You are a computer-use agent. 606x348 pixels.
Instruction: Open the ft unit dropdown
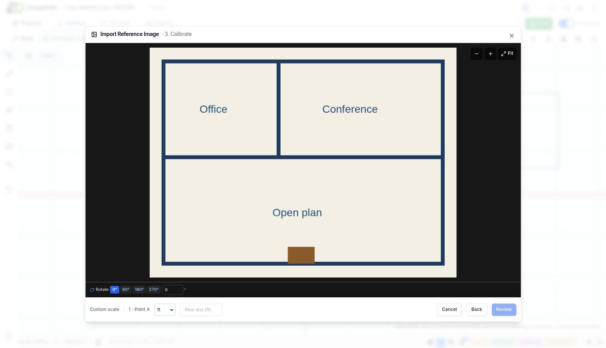coord(165,310)
